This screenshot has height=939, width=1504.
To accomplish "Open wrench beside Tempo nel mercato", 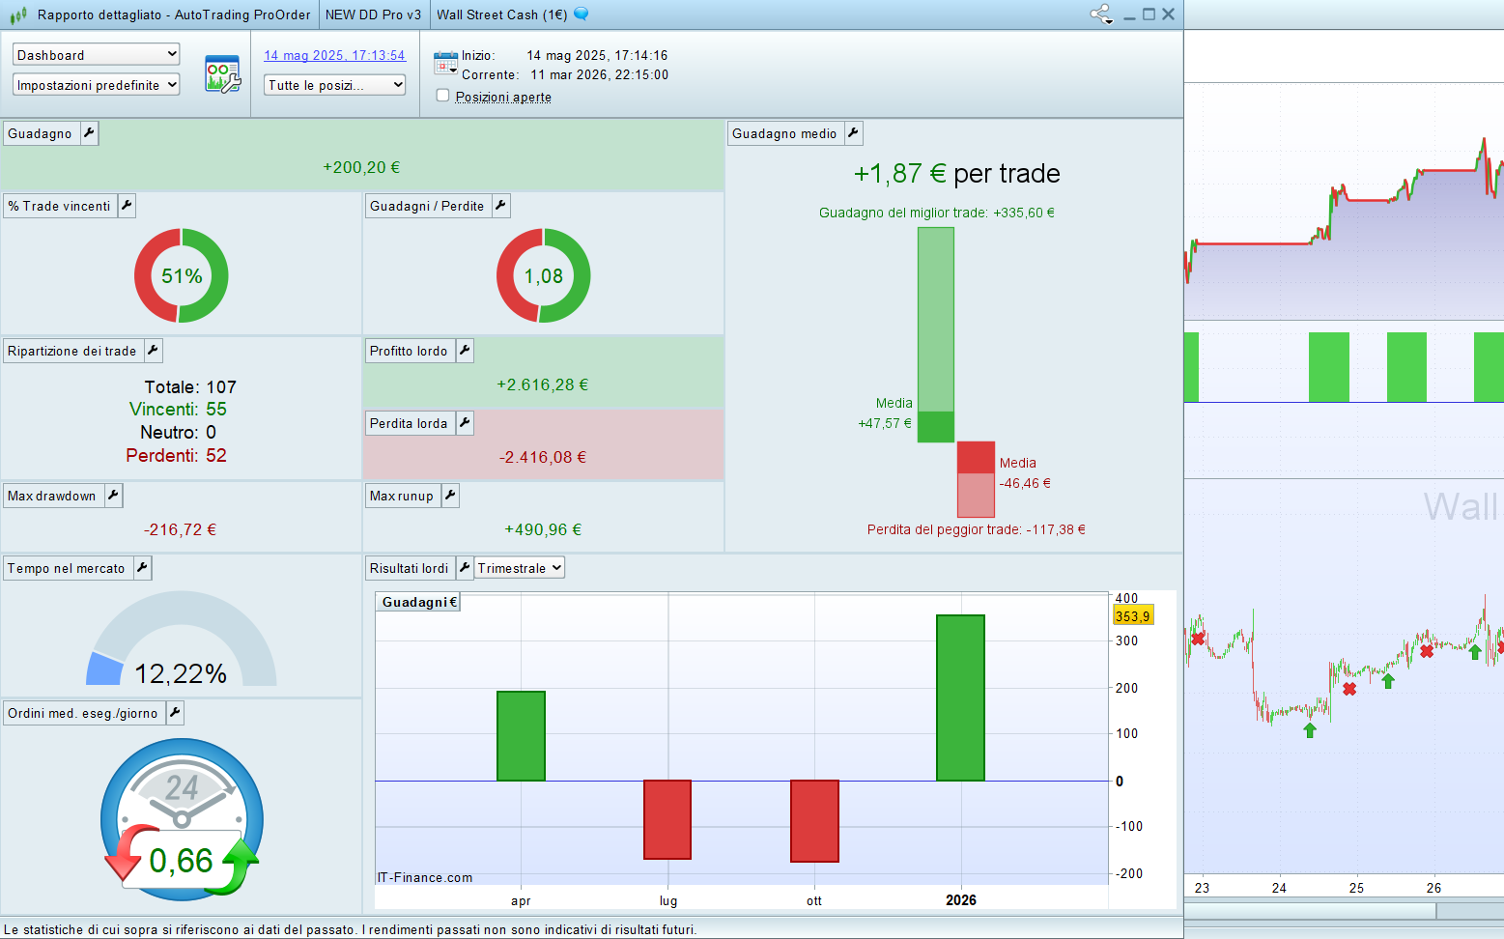I will (142, 568).
